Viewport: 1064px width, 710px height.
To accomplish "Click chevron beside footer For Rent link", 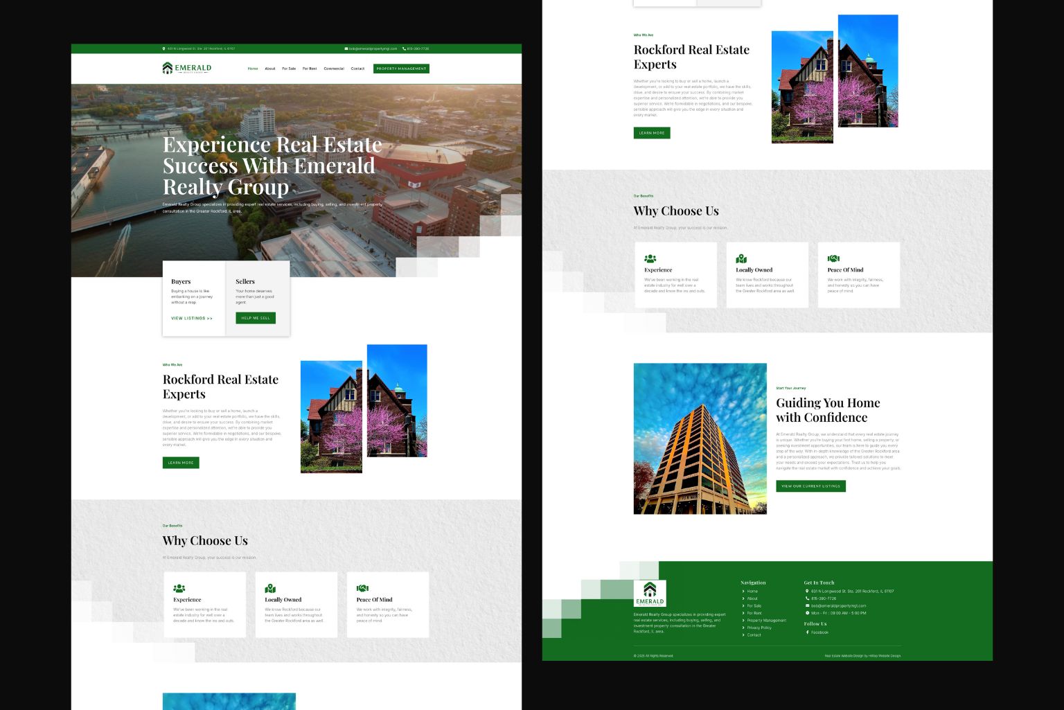I will pos(743,613).
